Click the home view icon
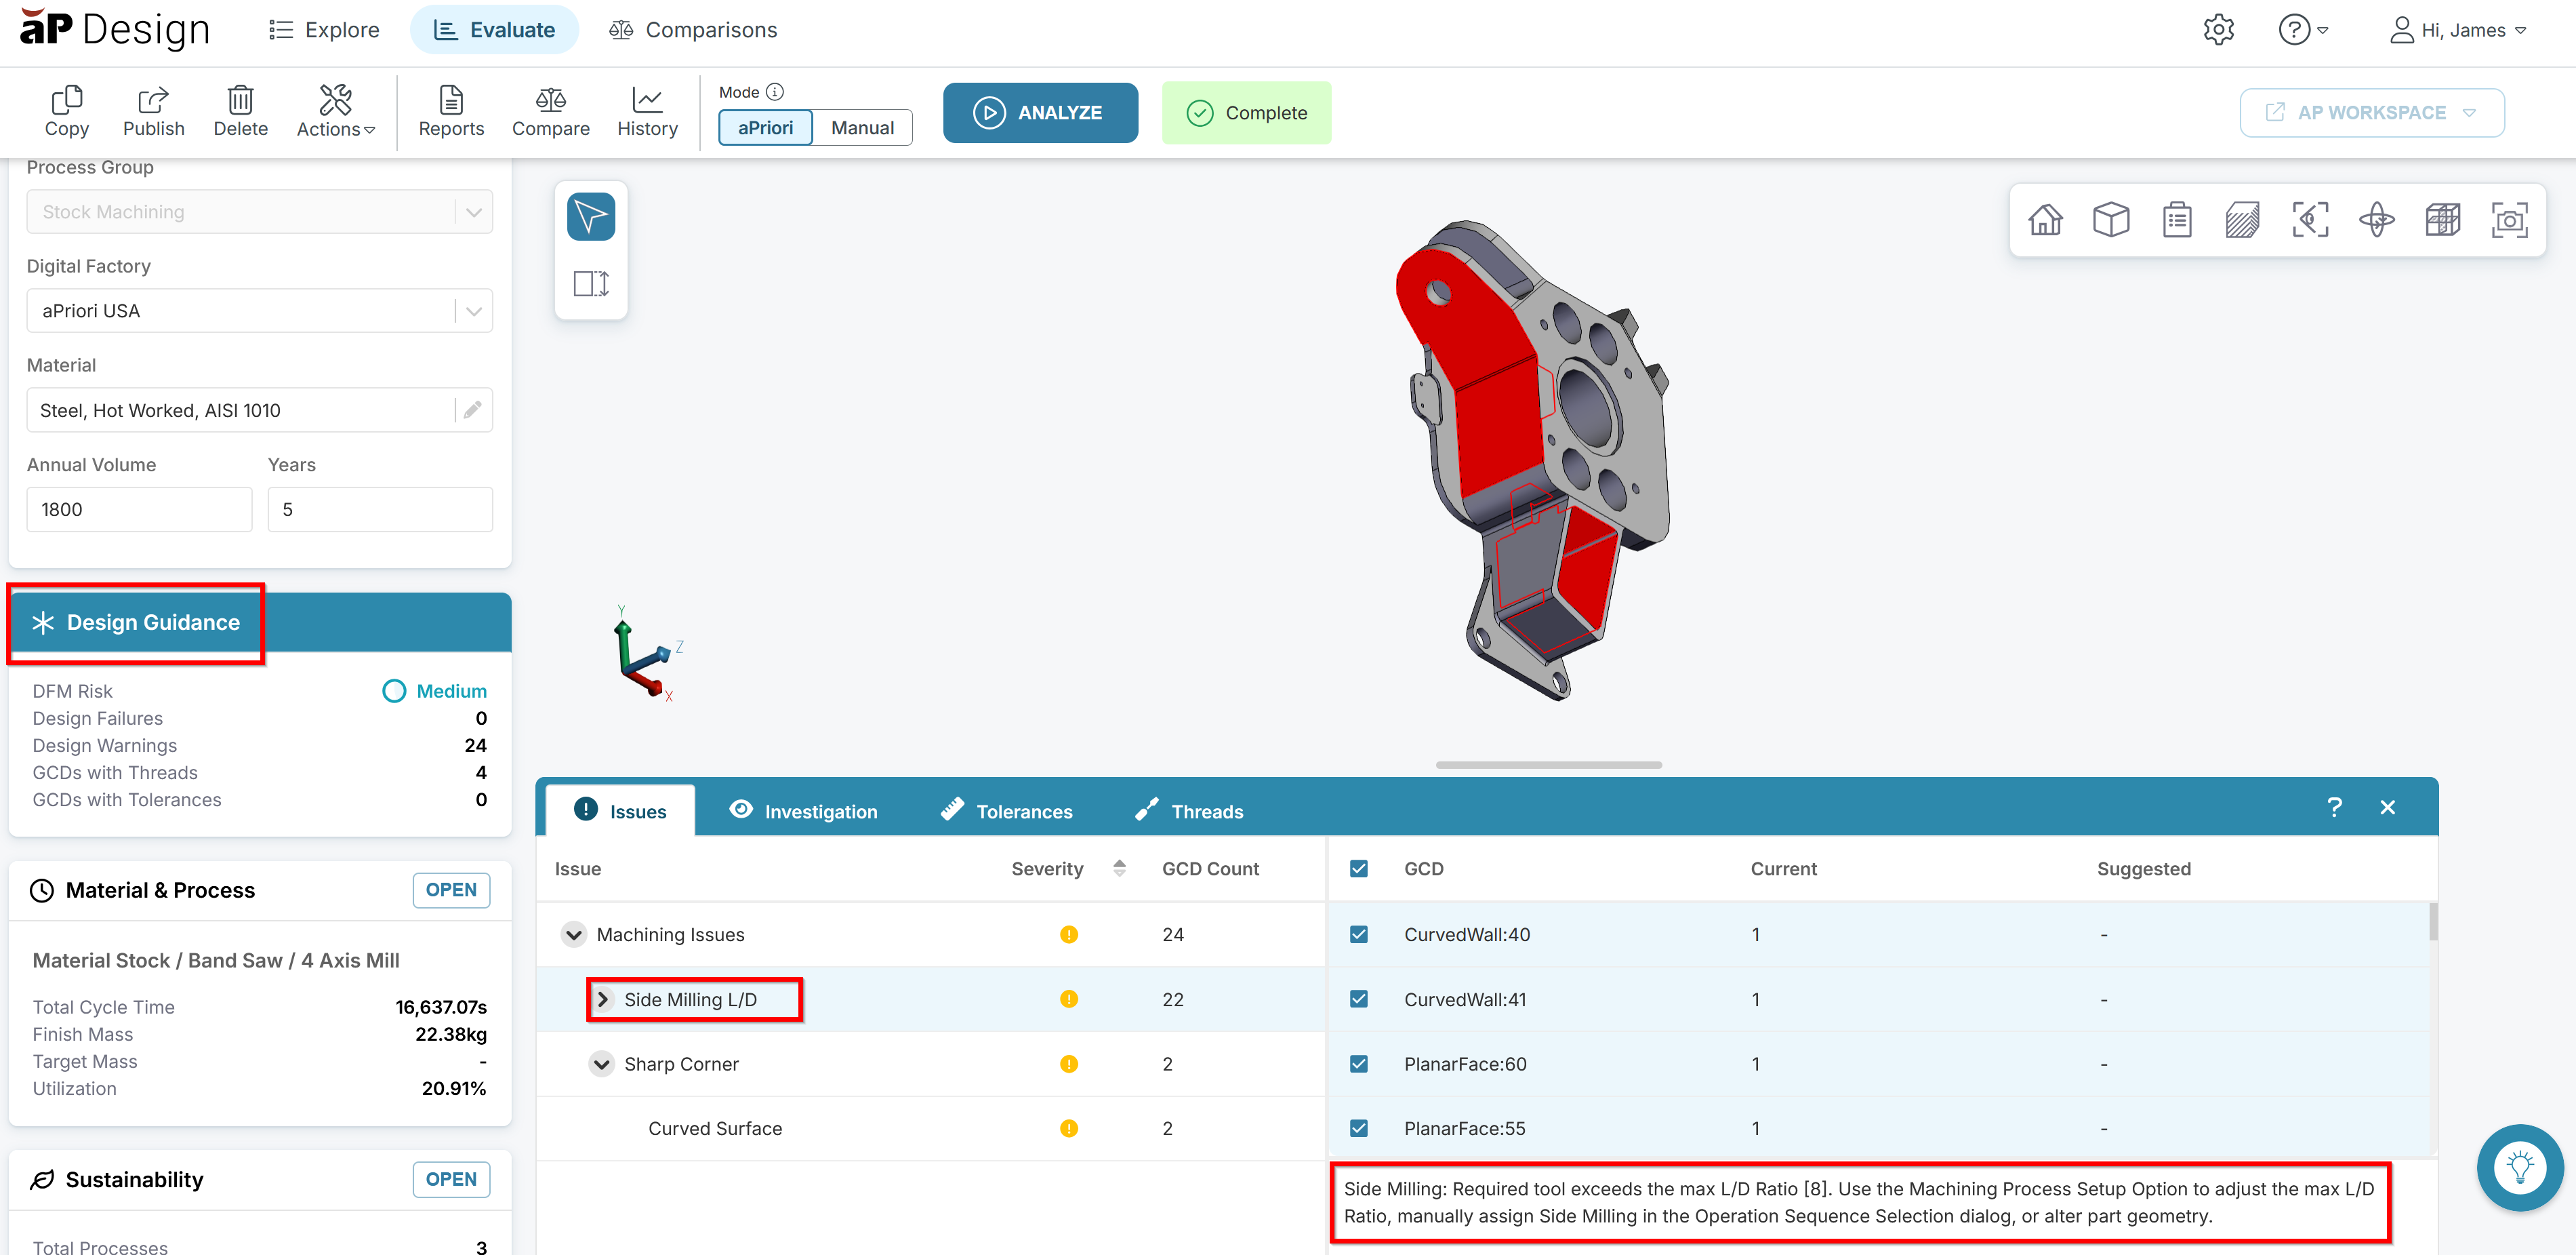The width and height of the screenshot is (2576, 1255). coord(2045,219)
